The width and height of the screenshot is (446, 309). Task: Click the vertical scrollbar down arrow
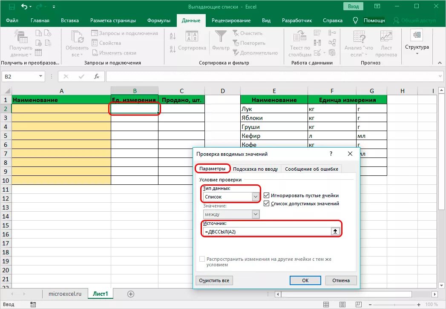pyautogui.click(x=441, y=285)
